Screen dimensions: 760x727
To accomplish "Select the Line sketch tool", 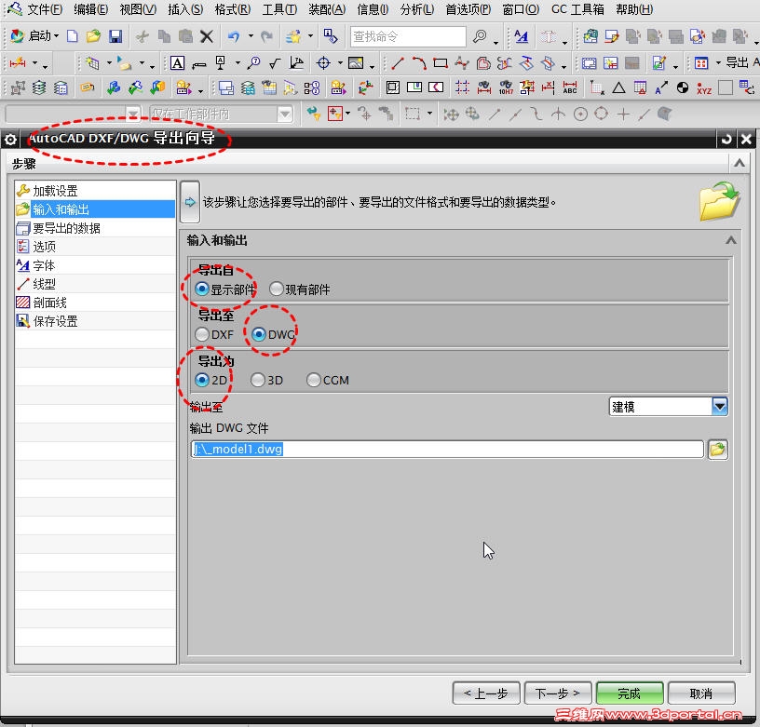I will point(398,63).
